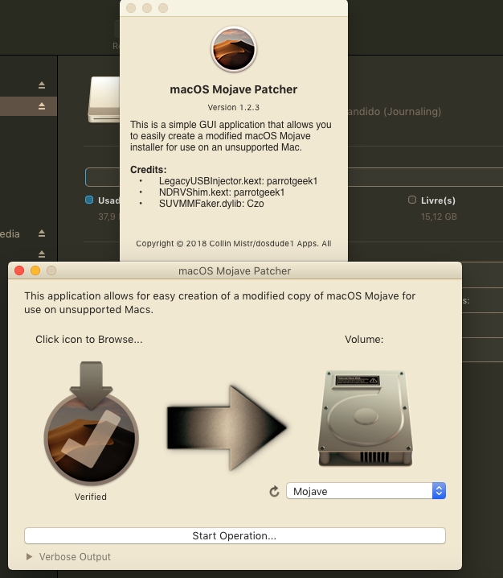Click 'LegacyUSBInjector.kext: parrotgeek1' credit line
Screen dimensions: 503x578
(238, 181)
